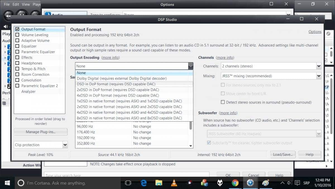Turn on the Effects checkbox

(17, 57)
